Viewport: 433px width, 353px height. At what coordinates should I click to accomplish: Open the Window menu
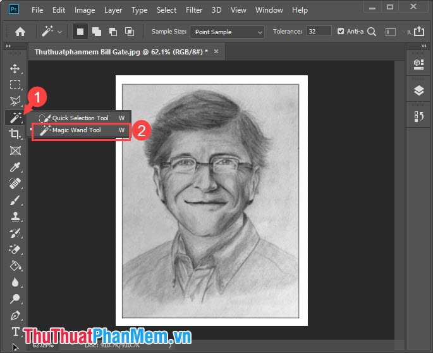point(269,10)
